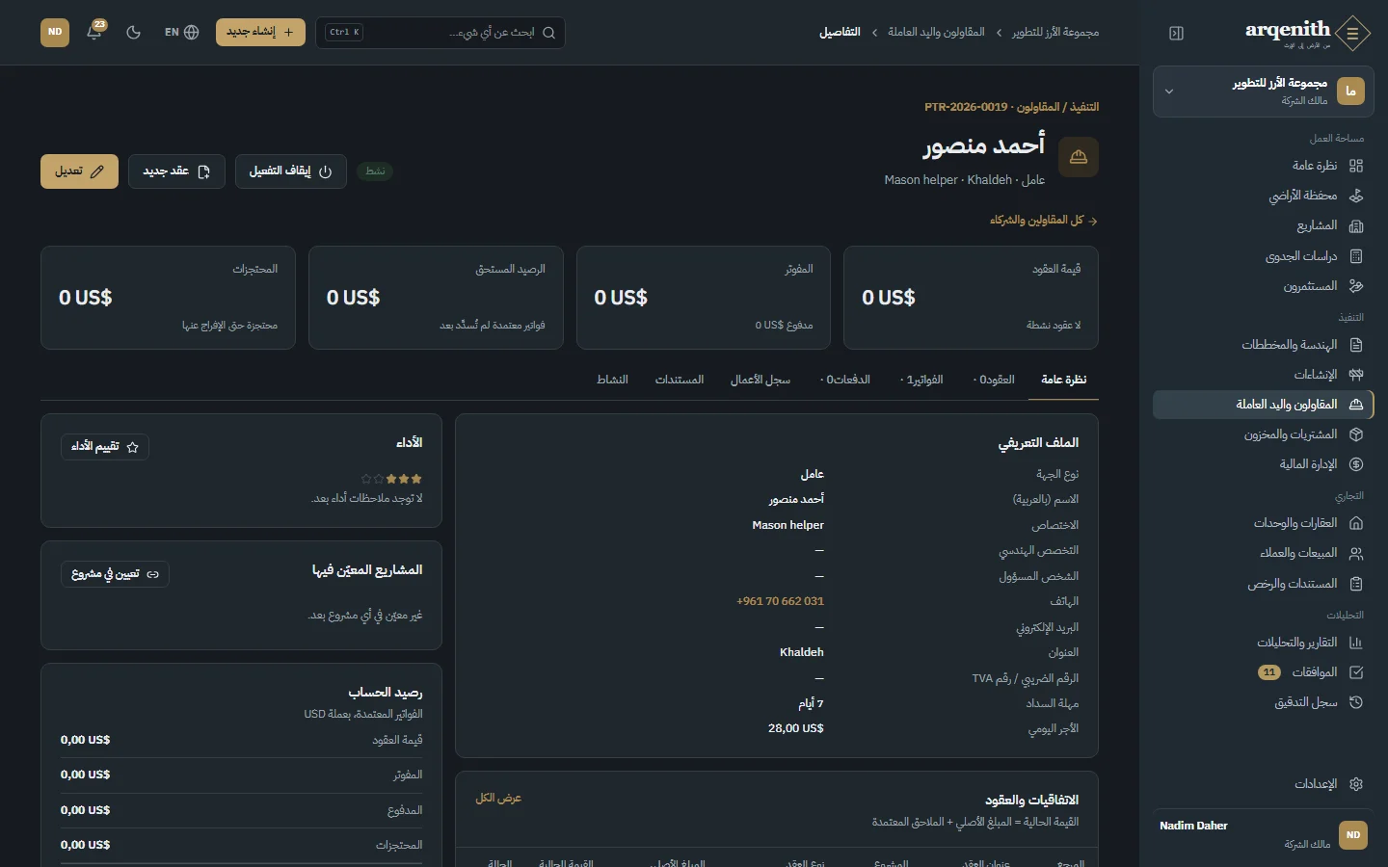Open the notifications bell icon
This screenshot has width=1388, height=867.
pos(94,32)
